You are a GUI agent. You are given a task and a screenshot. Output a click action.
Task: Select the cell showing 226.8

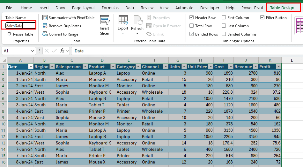click(224, 92)
